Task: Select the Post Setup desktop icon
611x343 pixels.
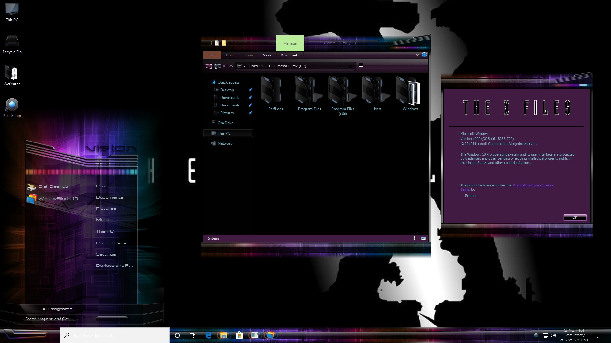Action: pos(12,108)
